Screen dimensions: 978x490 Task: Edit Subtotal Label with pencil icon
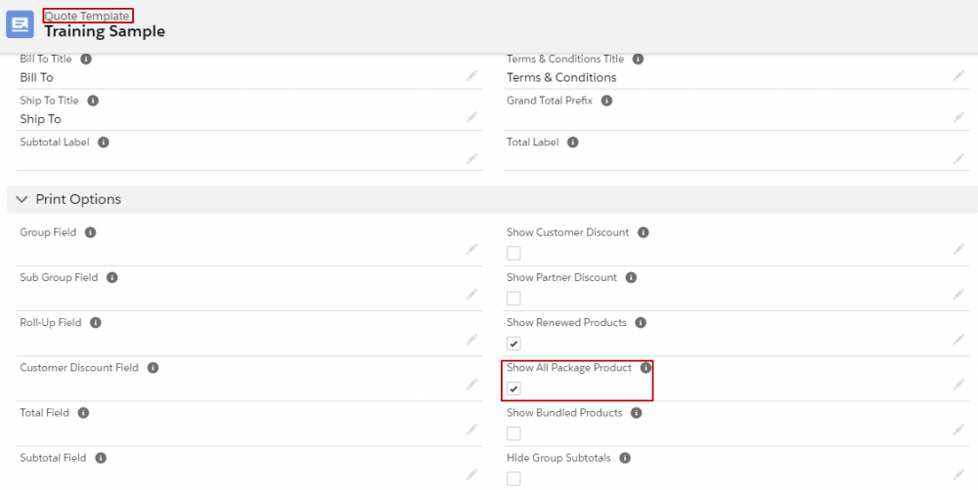472,159
